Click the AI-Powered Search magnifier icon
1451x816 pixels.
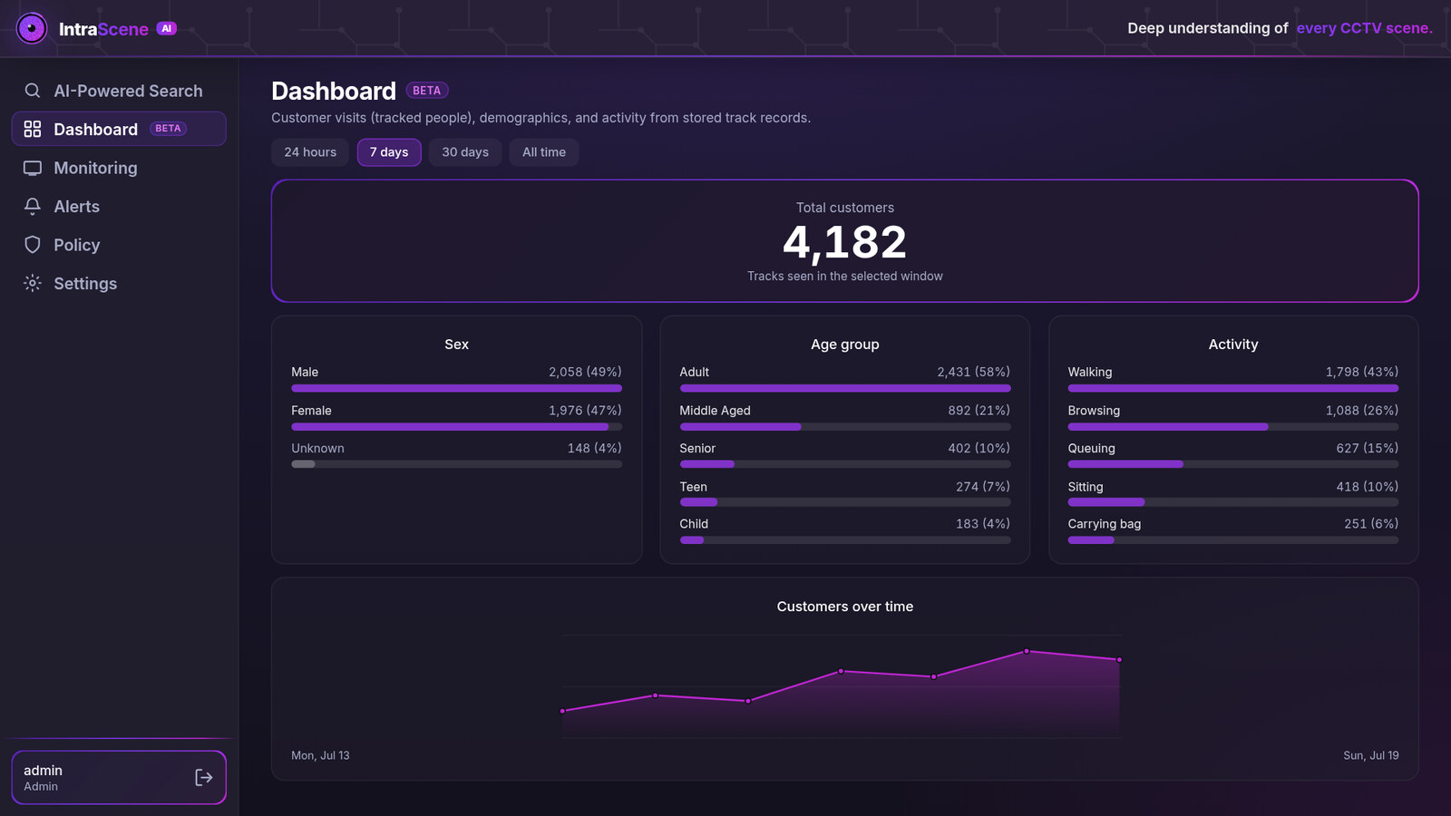coord(33,91)
